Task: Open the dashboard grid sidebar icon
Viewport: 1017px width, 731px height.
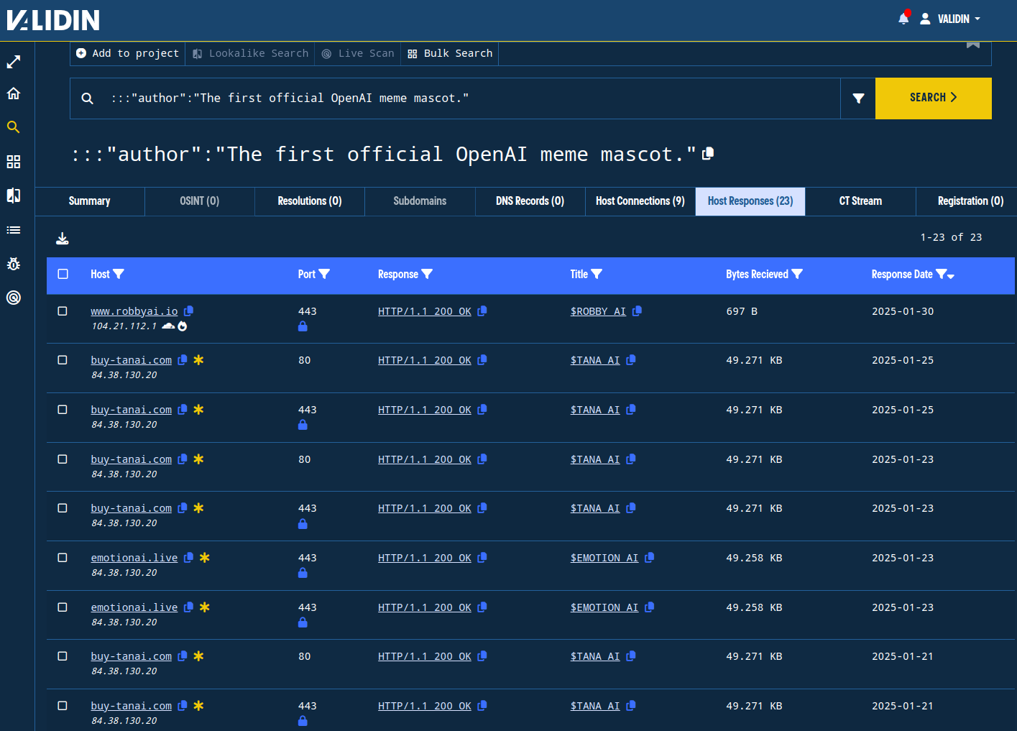Action: pyautogui.click(x=14, y=162)
